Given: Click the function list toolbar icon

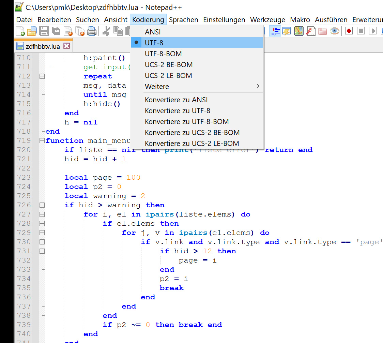Looking at the screenshot, I should tap(310, 31).
